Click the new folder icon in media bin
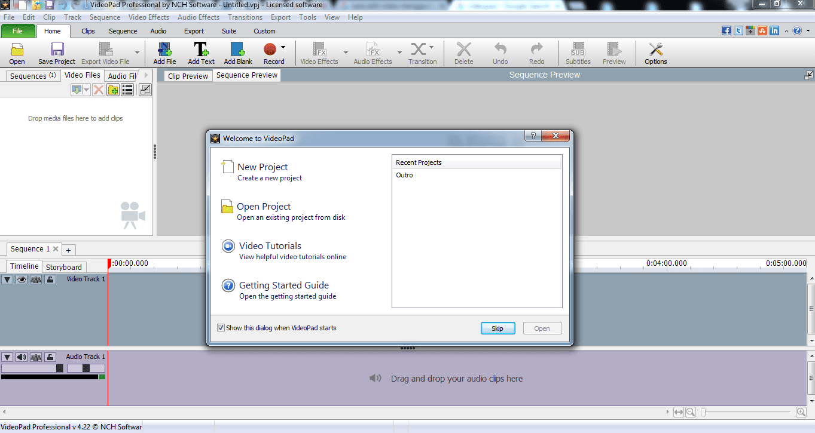815x433 pixels. [x=112, y=90]
